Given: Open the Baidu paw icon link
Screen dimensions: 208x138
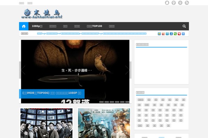Looking at the screenshot, I should point(180,3).
